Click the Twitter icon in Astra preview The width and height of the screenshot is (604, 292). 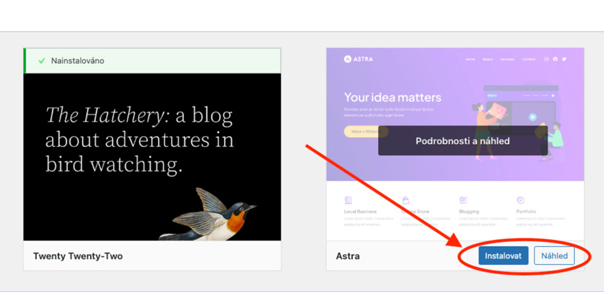[x=564, y=59]
